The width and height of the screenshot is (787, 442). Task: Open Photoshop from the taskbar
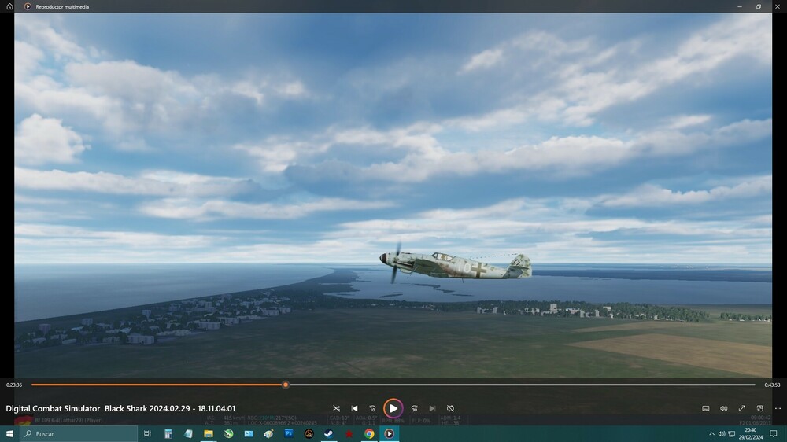point(289,433)
